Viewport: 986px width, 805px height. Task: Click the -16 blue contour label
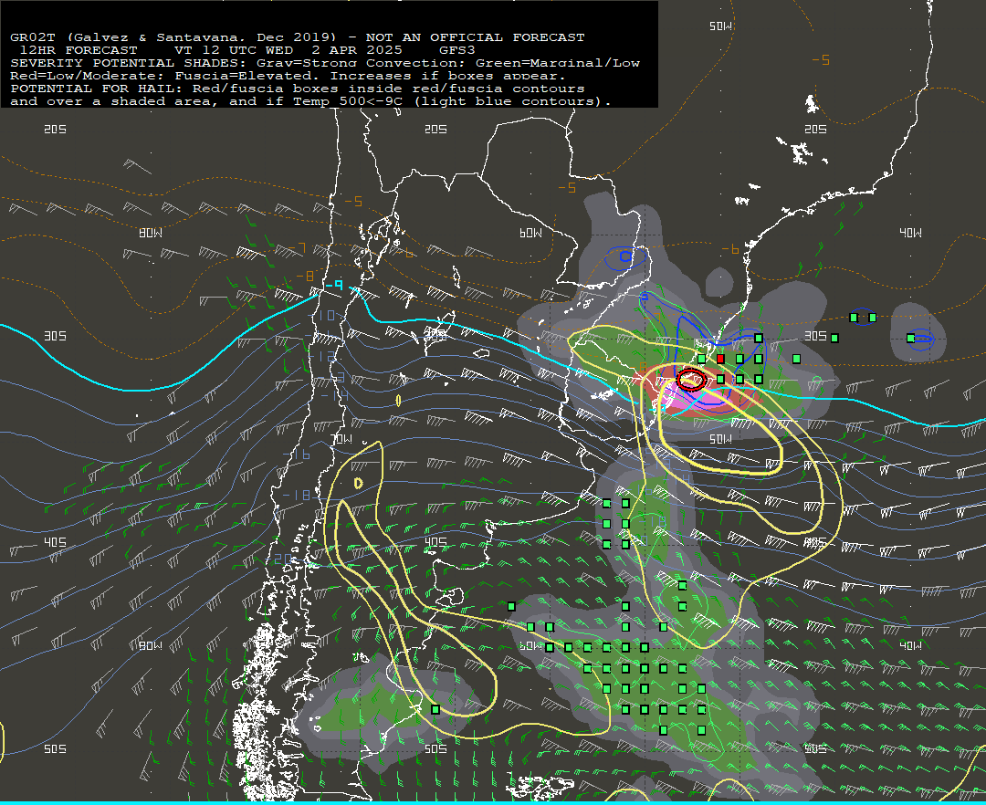[296, 455]
